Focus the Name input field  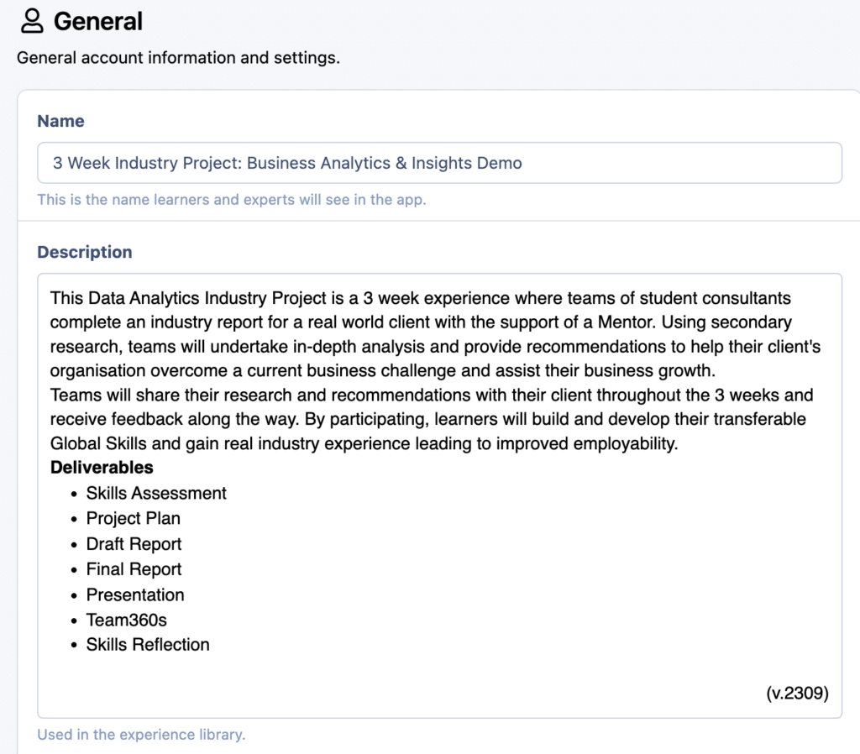[439, 163]
